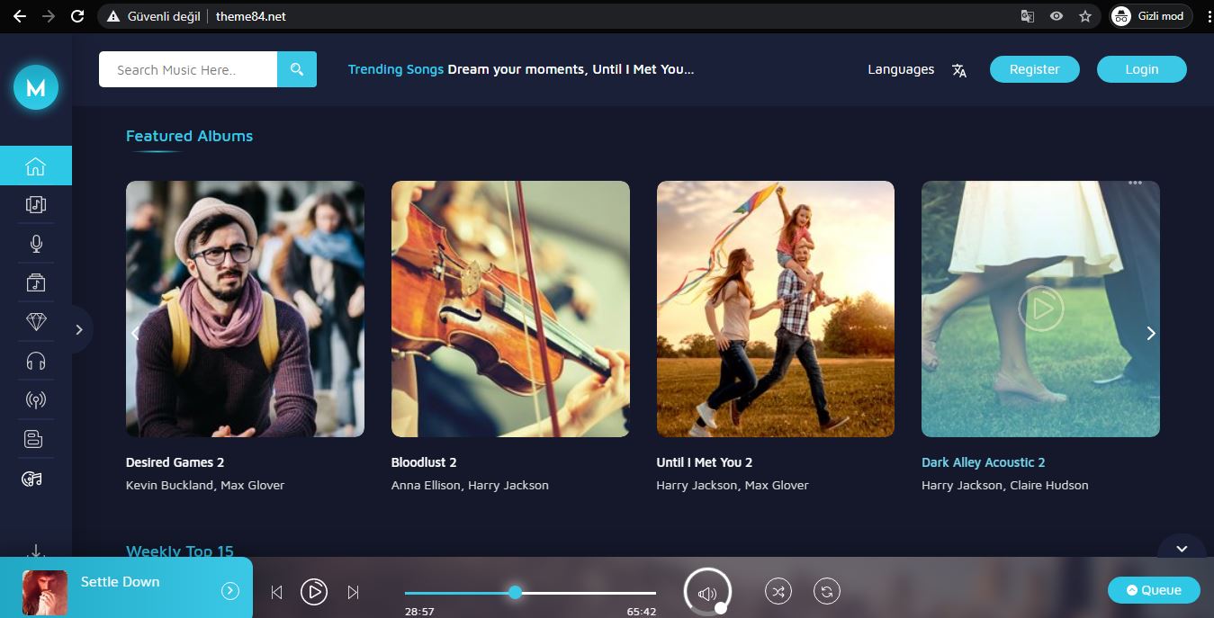The image size is (1214, 618).
Task: Click the Register button
Action: point(1035,69)
